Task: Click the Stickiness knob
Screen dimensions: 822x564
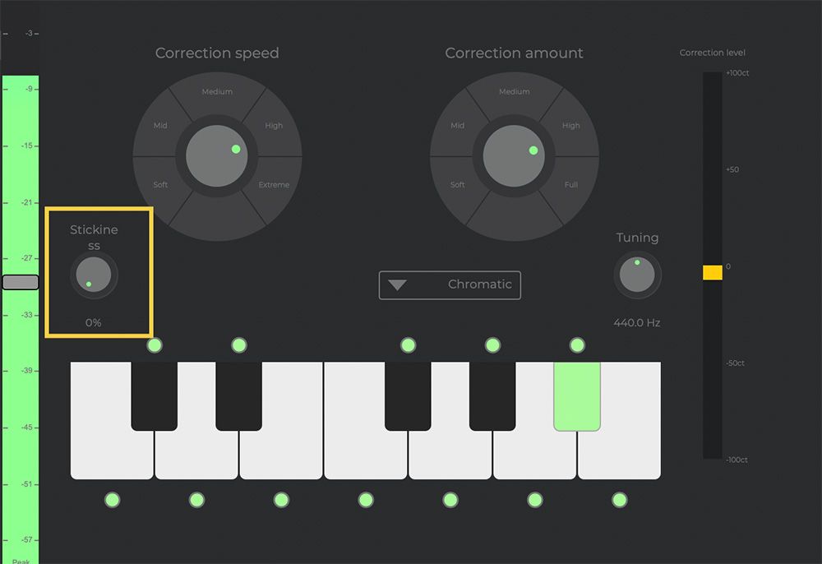Action: click(94, 275)
